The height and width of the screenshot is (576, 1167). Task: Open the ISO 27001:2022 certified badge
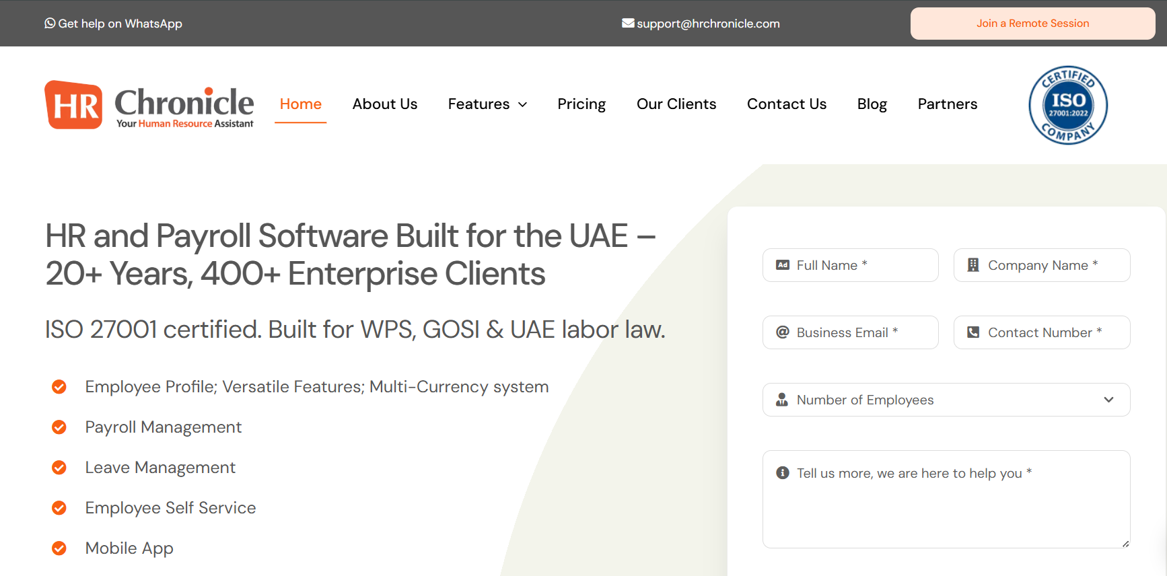1068,105
